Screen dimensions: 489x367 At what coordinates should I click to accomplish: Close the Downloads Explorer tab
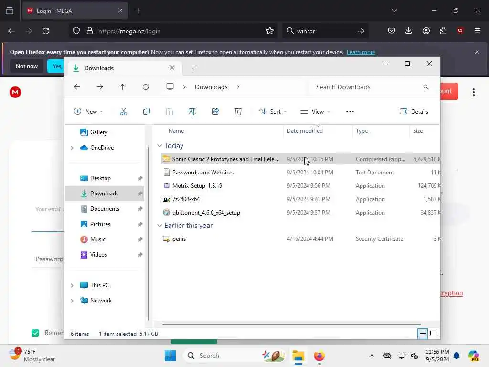pos(172,68)
